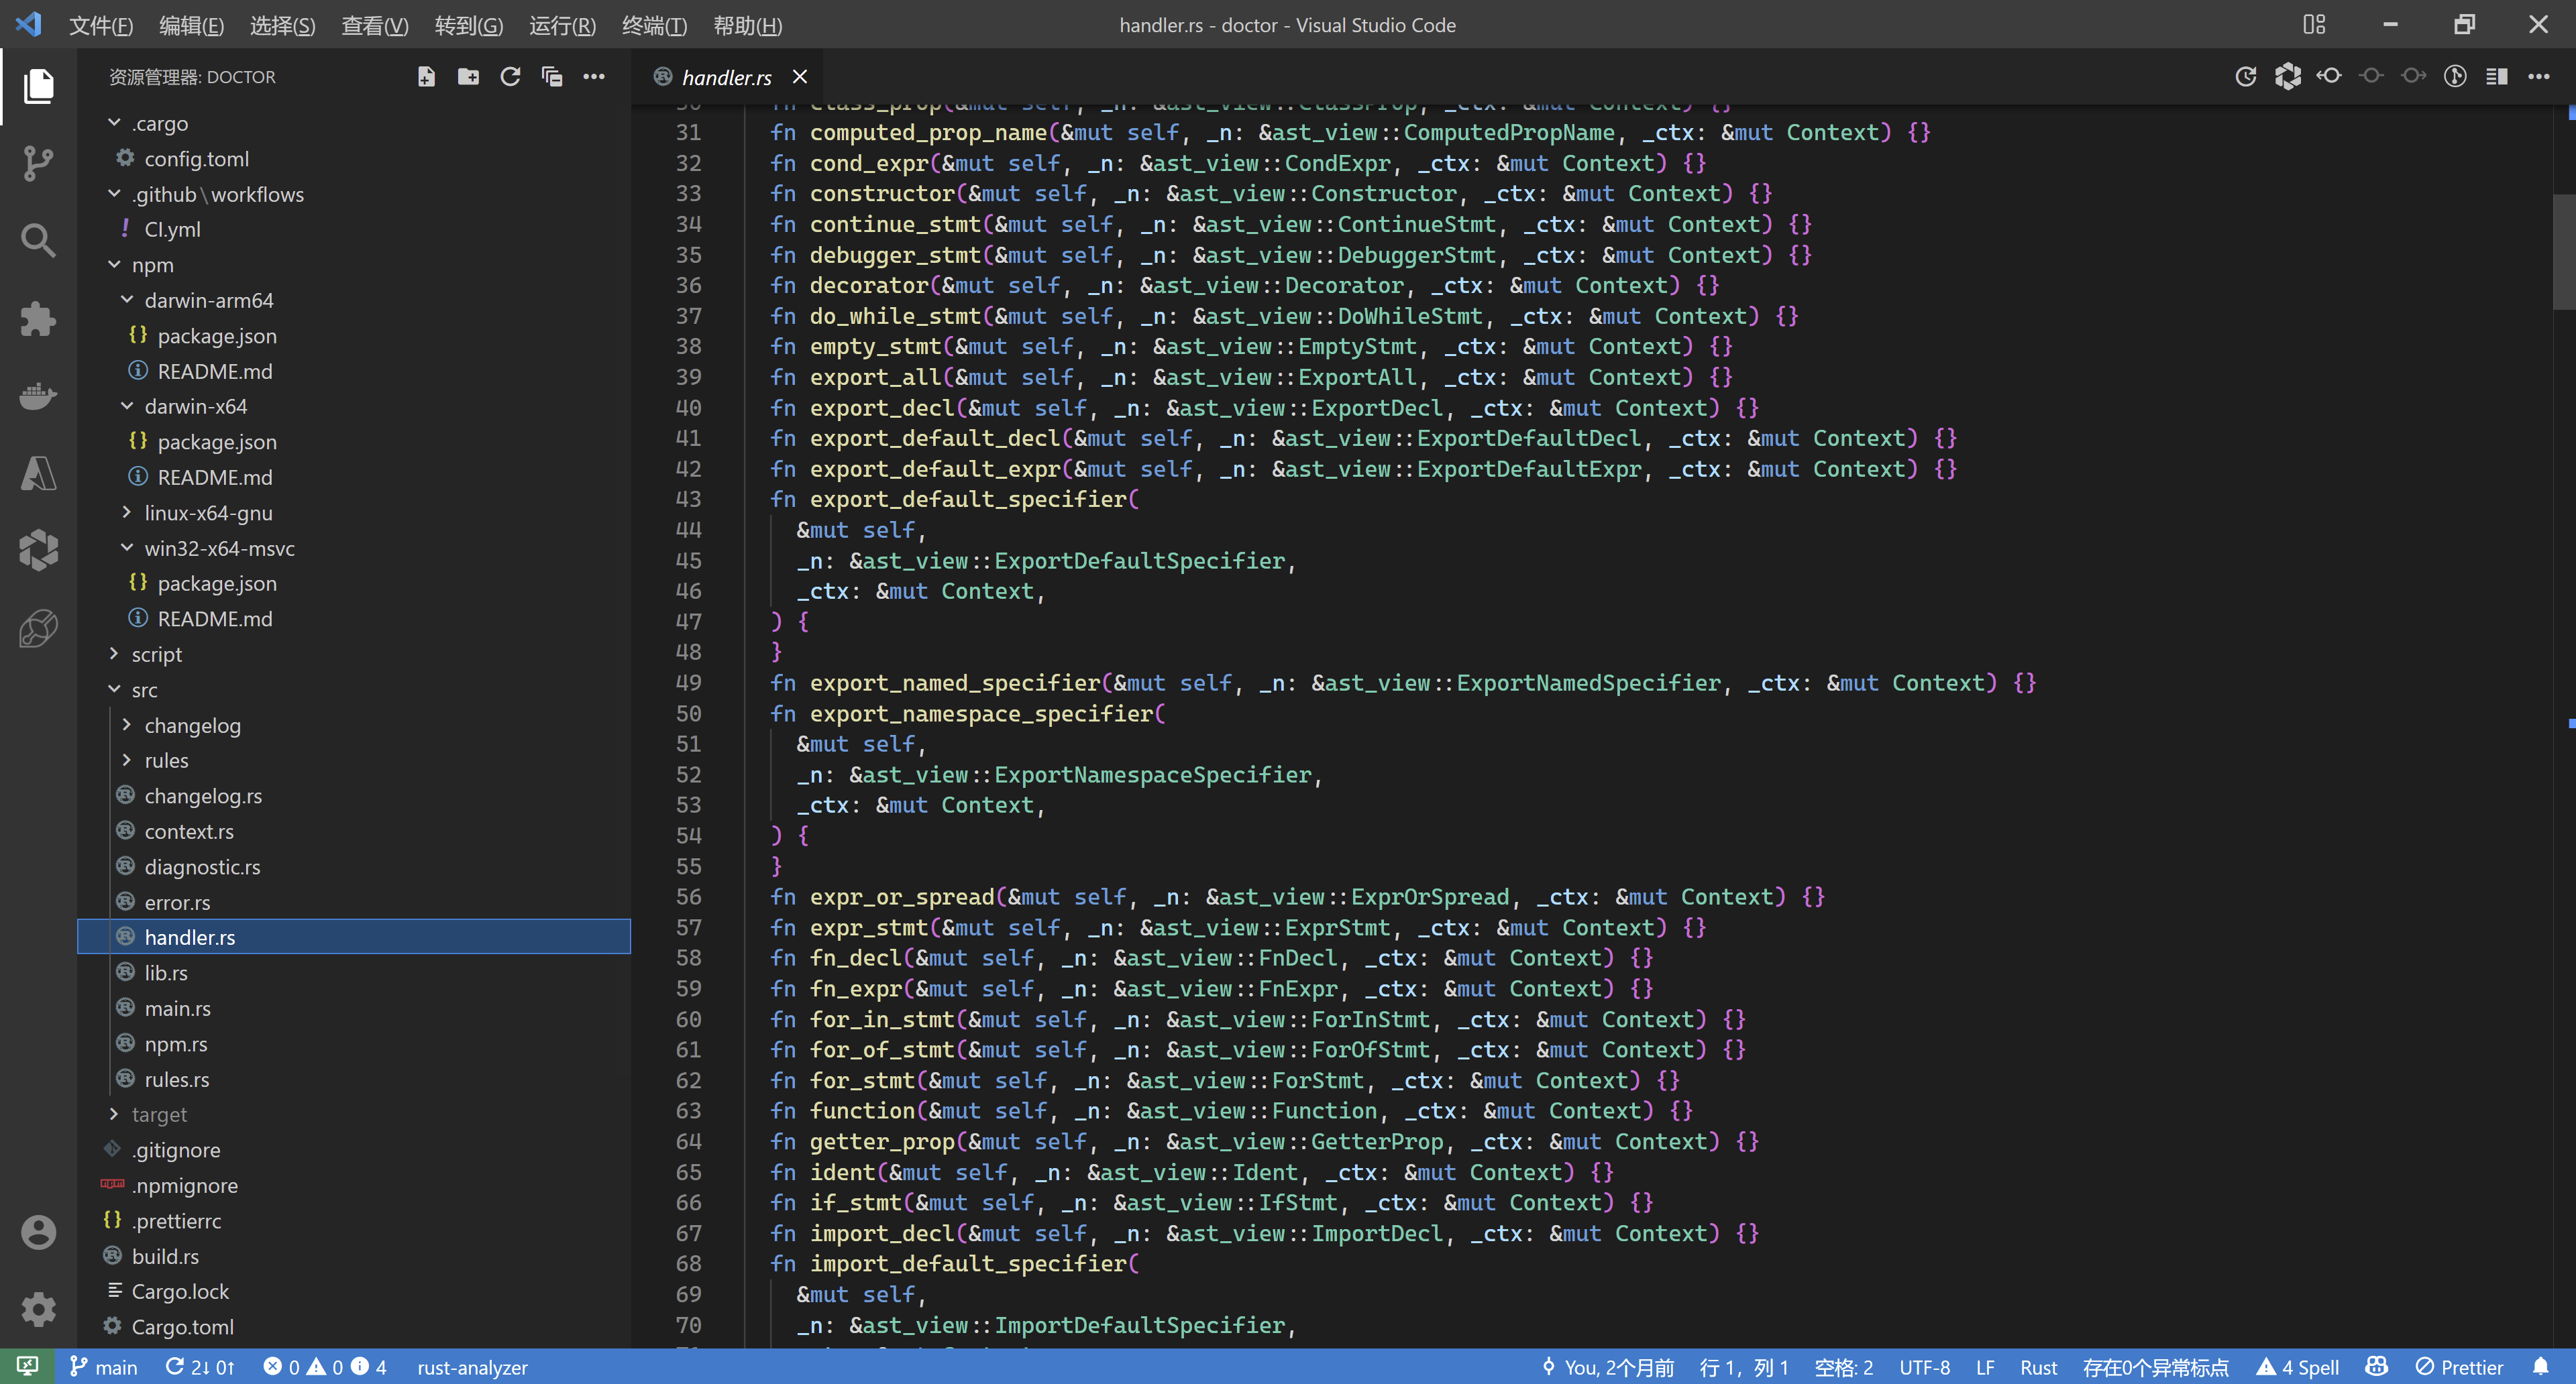This screenshot has height=1384, width=2576.
Task: Click the New Folder icon in explorer
Action: click(x=468, y=77)
